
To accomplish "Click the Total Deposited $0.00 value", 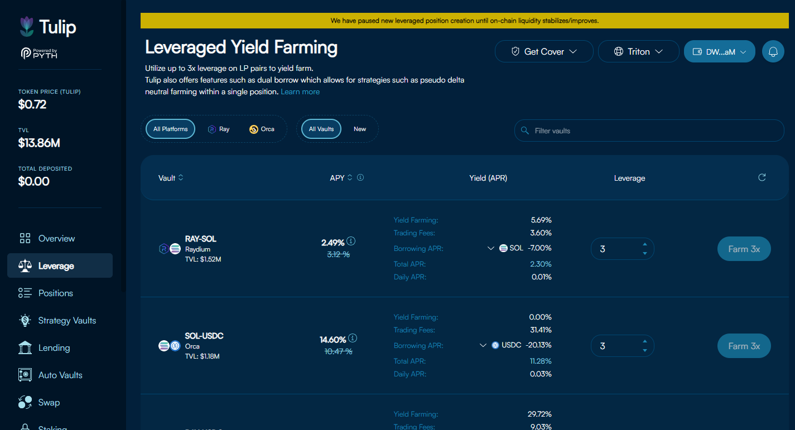I will (34, 181).
